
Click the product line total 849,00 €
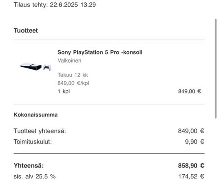click(189, 91)
